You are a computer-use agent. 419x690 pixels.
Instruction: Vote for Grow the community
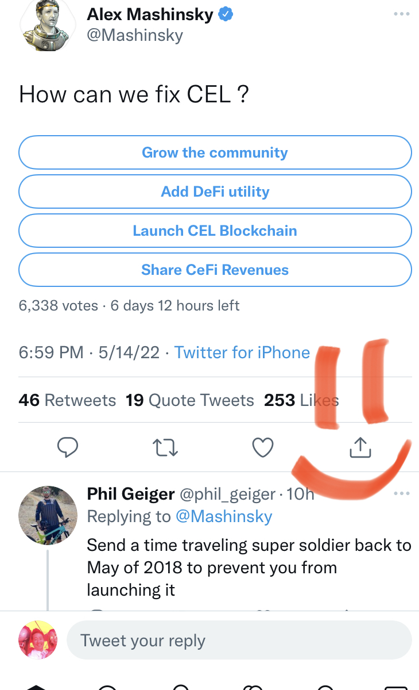coord(215,153)
